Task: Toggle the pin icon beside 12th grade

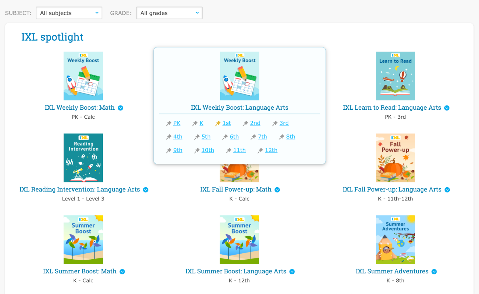Action: coord(260,151)
